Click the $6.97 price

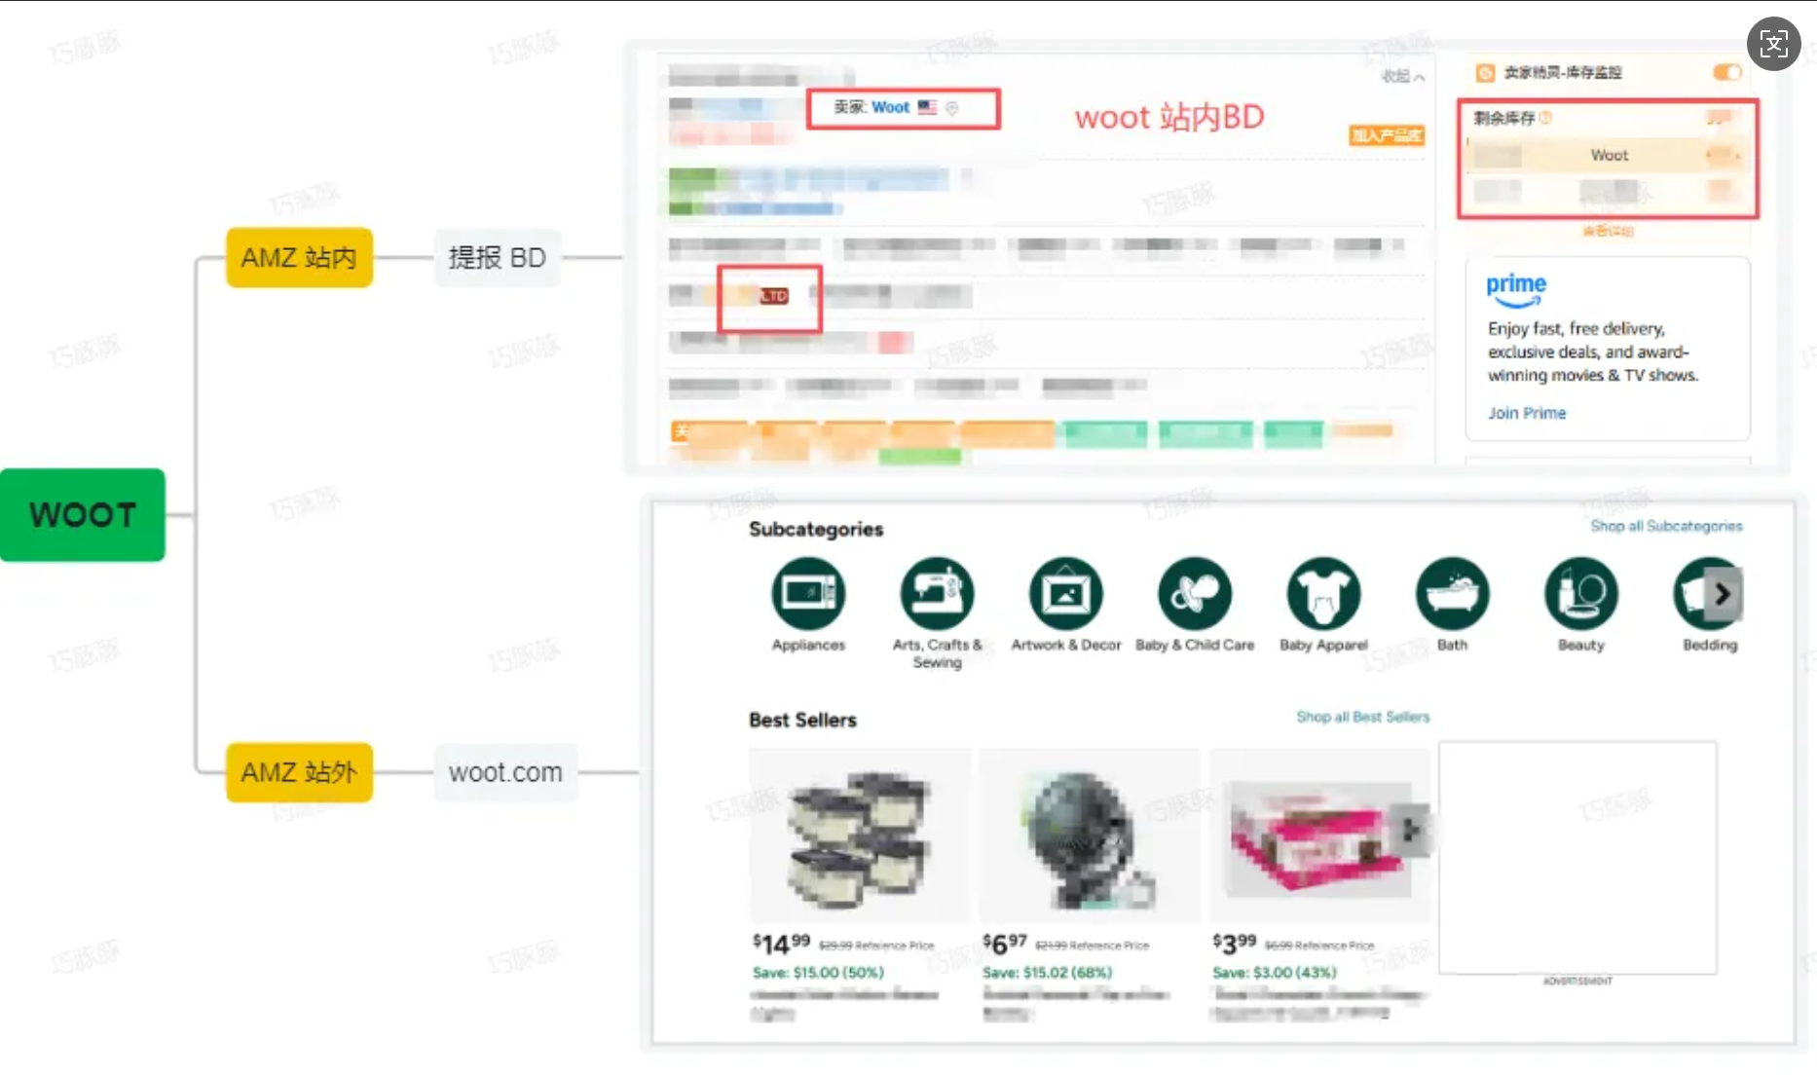tap(1005, 944)
